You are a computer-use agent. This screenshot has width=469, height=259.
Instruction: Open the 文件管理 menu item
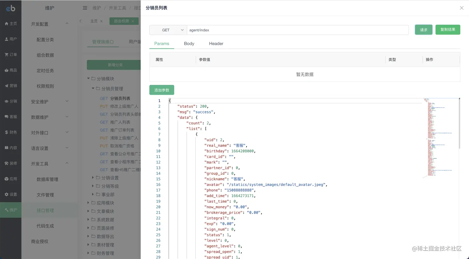[x=45, y=195]
